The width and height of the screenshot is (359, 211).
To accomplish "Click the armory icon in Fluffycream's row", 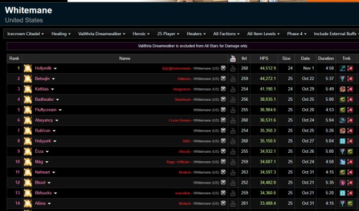I will [x=223, y=110].
